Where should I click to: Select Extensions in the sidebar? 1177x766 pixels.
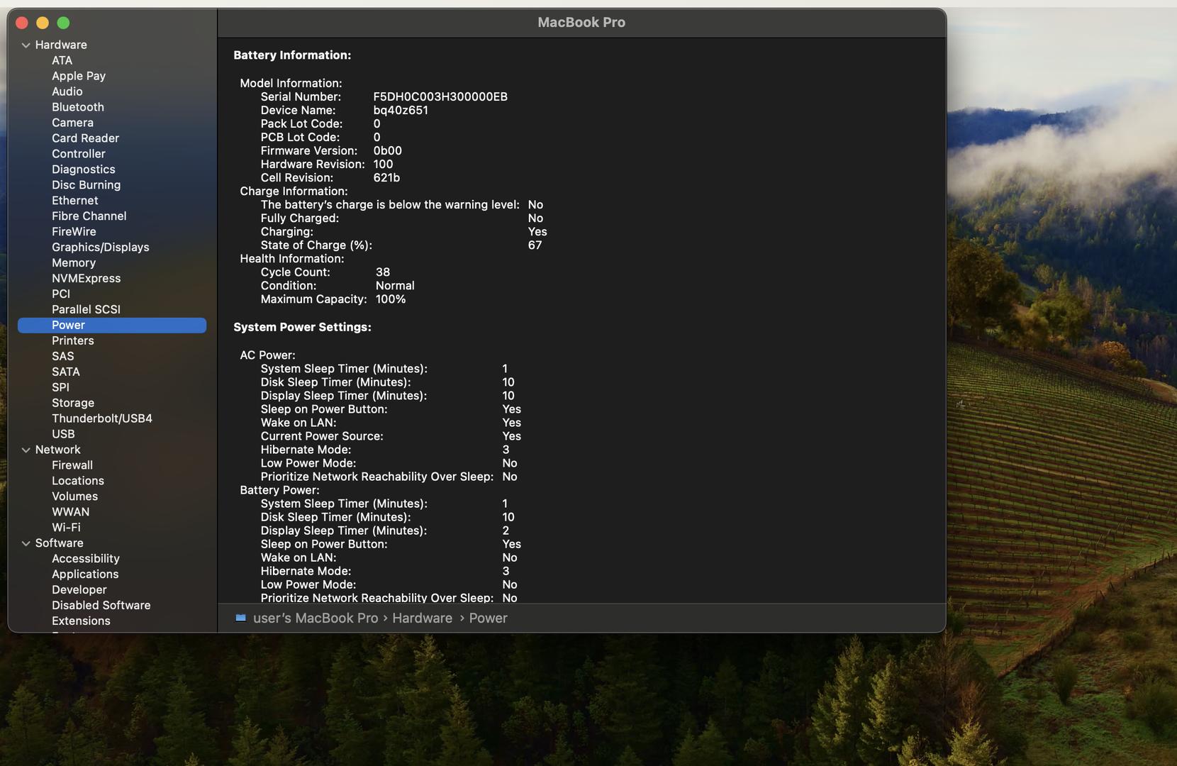(82, 622)
